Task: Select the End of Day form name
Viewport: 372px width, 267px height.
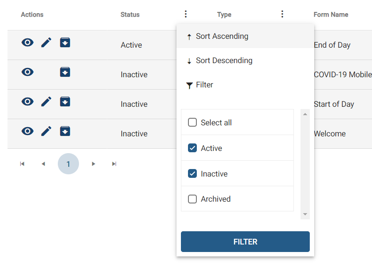Action: (332, 45)
